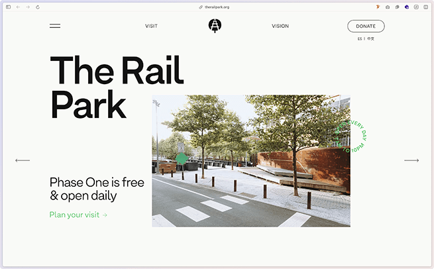Follow the Plan your visit link

coord(78,215)
